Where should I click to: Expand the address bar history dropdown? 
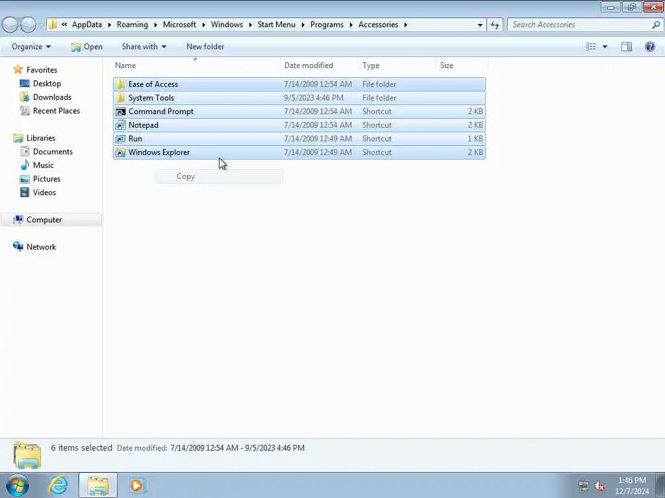click(480, 25)
